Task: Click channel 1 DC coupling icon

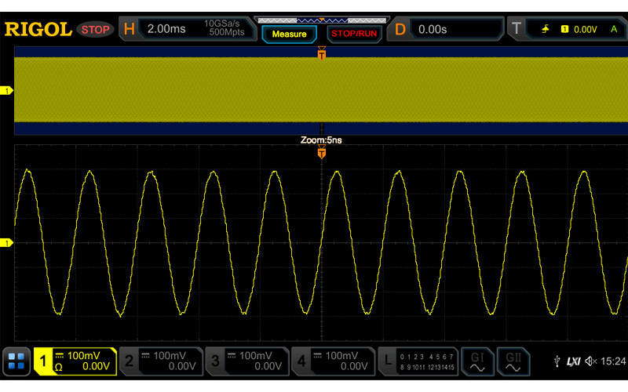Action: click(x=60, y=356)
